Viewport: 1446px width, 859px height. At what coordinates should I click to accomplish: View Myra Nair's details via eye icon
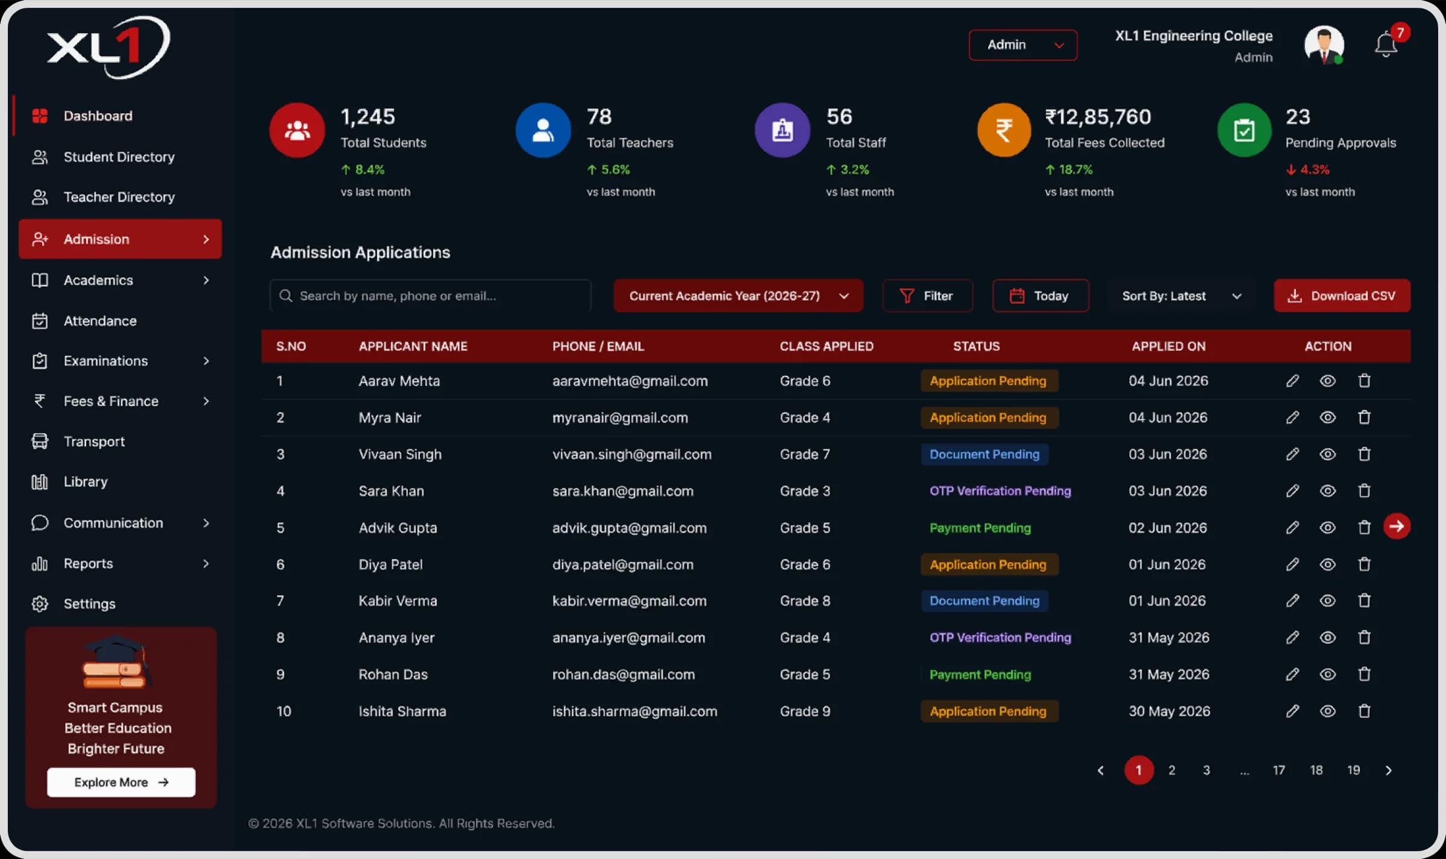click(x=1328, y=417)
